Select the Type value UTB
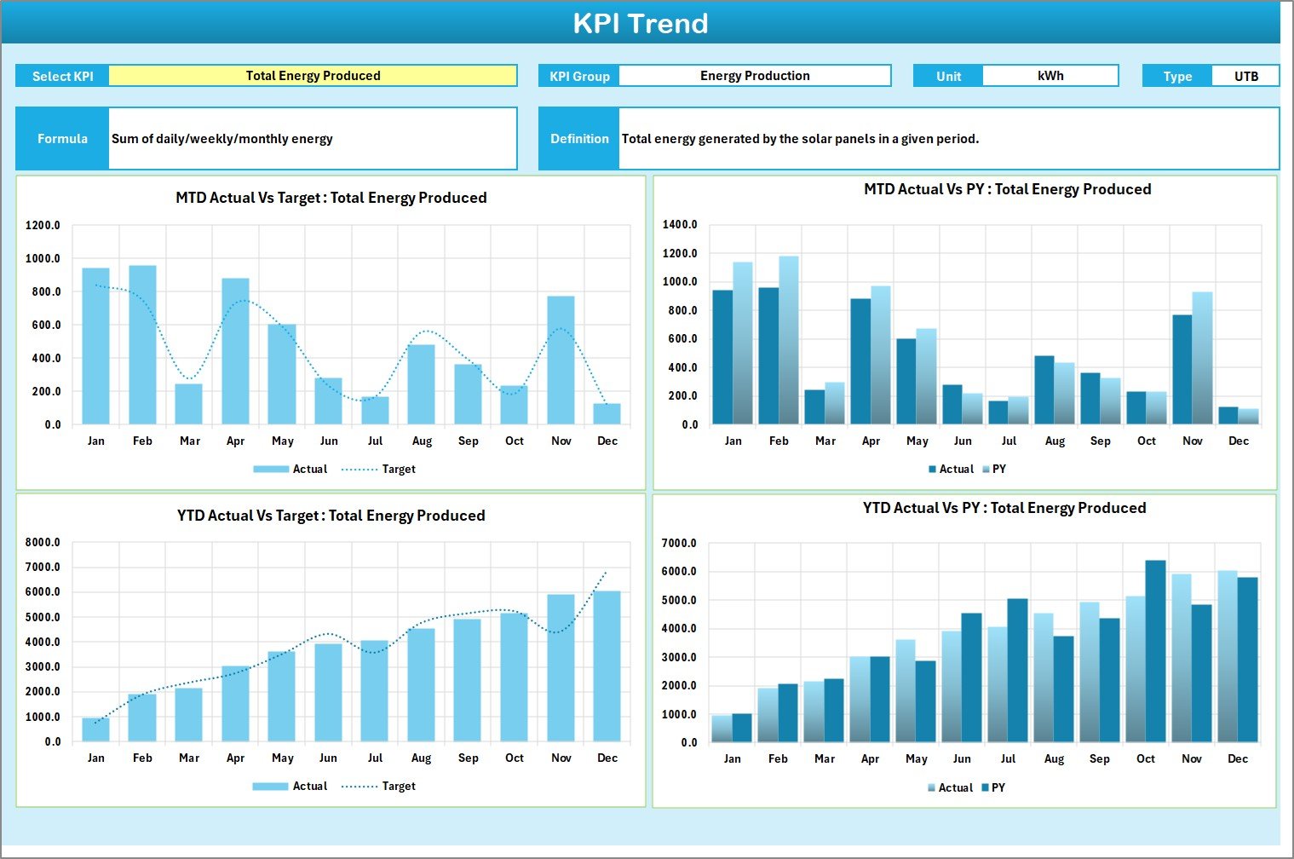 (x=1245, y=75)
